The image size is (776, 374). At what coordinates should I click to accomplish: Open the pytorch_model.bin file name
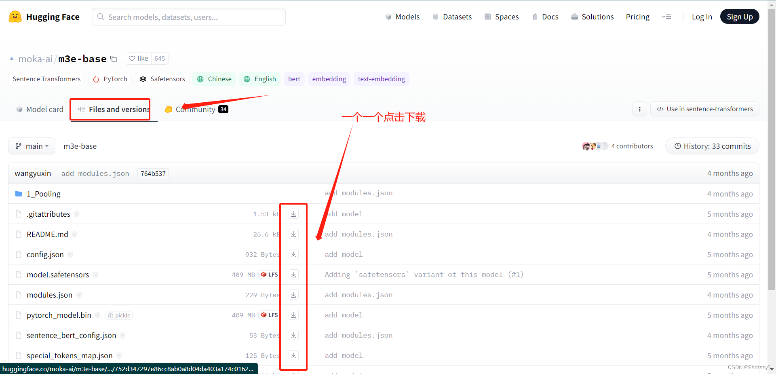(59, 315)
